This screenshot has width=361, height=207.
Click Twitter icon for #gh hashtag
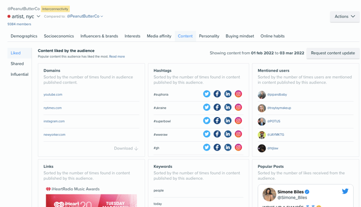coord(207,147)
